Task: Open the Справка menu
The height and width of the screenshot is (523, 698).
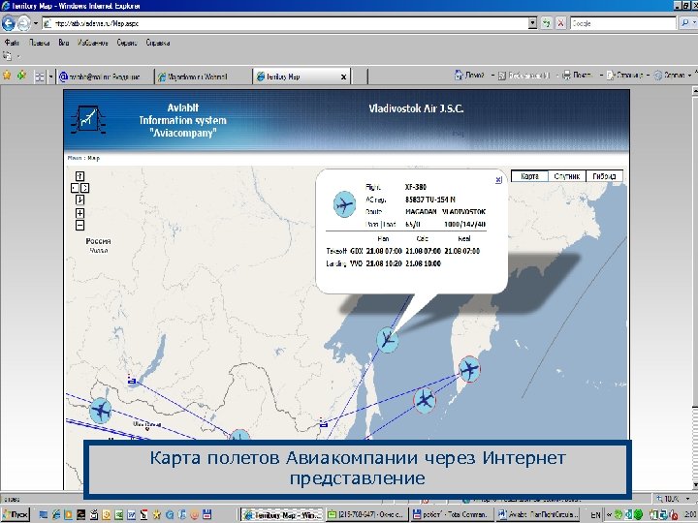Action: [x=158, y=43]
